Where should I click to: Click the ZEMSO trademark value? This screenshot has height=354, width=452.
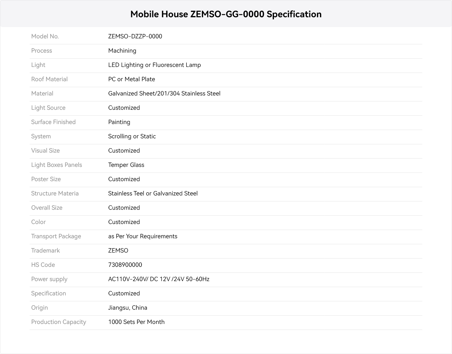tap(118, 250)
